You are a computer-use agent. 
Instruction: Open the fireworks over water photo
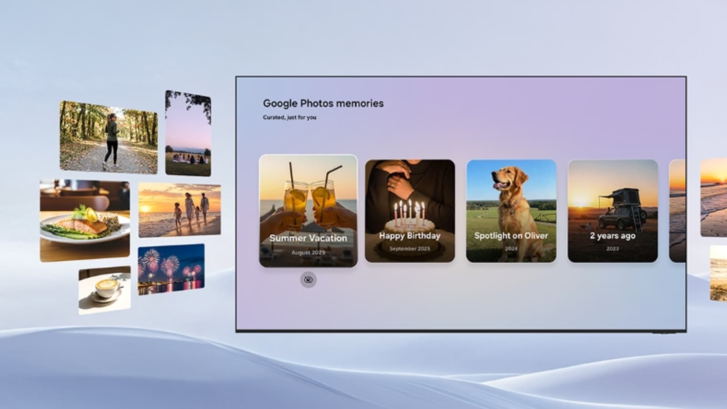pyautogui.click(x=171, y=269)
